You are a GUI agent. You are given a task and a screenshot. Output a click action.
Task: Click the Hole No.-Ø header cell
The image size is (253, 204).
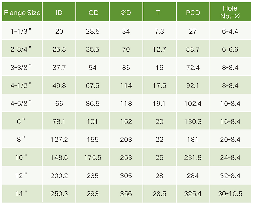230,12
